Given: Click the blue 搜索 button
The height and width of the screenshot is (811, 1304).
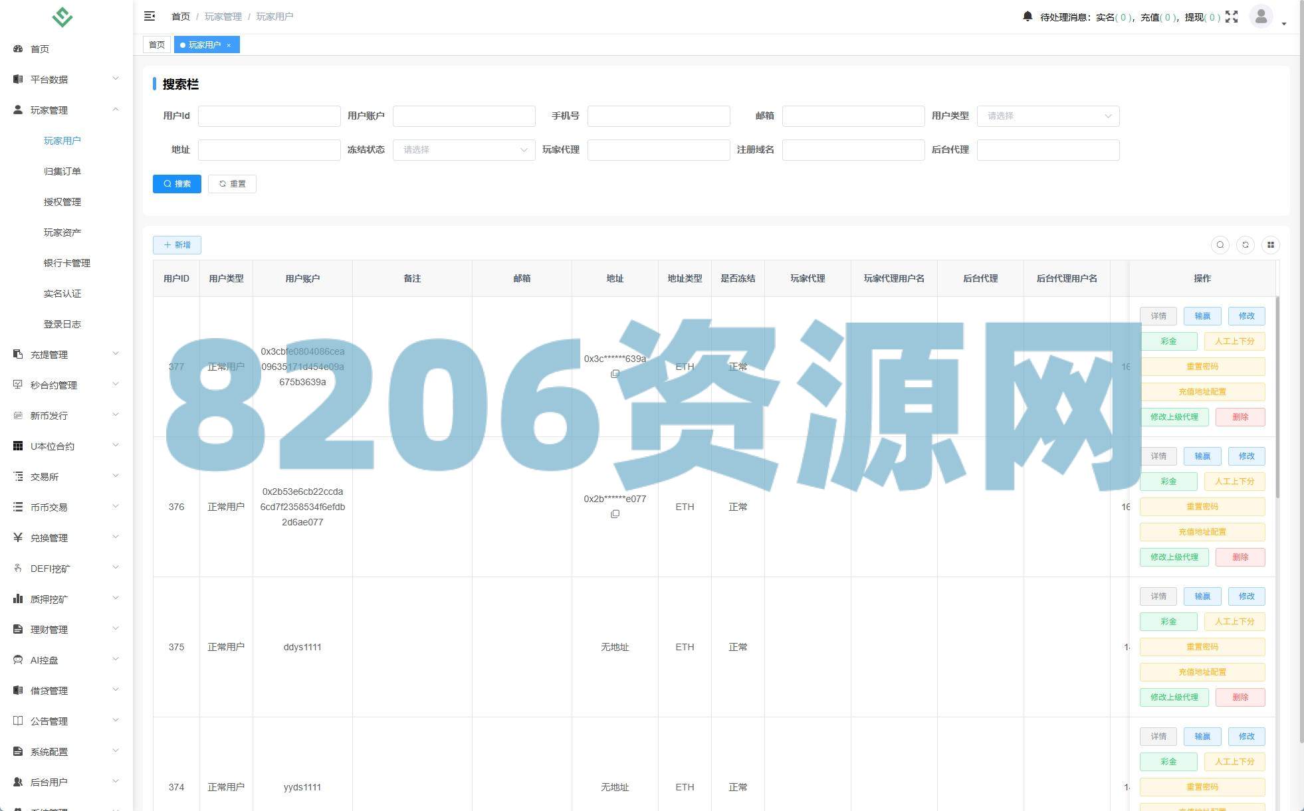Looking at the screenshot, I should pyautogui.click(x=177, y=184).
